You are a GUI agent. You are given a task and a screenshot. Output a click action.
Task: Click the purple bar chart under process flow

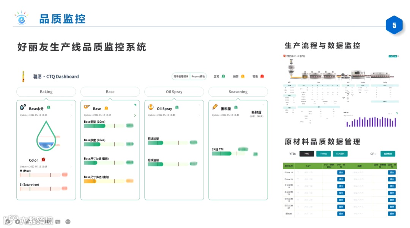371,121
